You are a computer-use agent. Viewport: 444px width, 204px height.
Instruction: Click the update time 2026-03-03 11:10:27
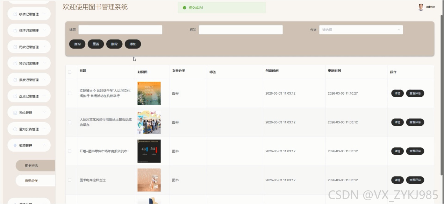coord(343,93)
